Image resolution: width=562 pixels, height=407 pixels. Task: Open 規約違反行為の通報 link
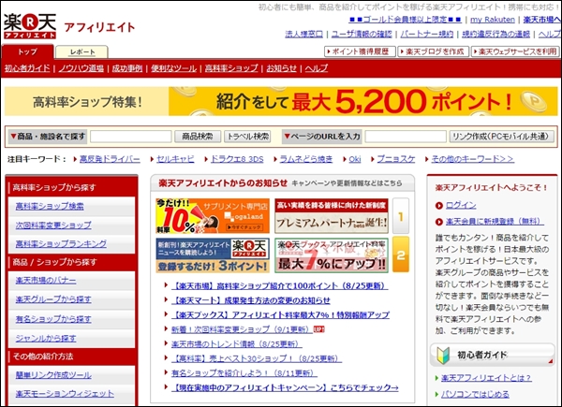pos(496,34)
